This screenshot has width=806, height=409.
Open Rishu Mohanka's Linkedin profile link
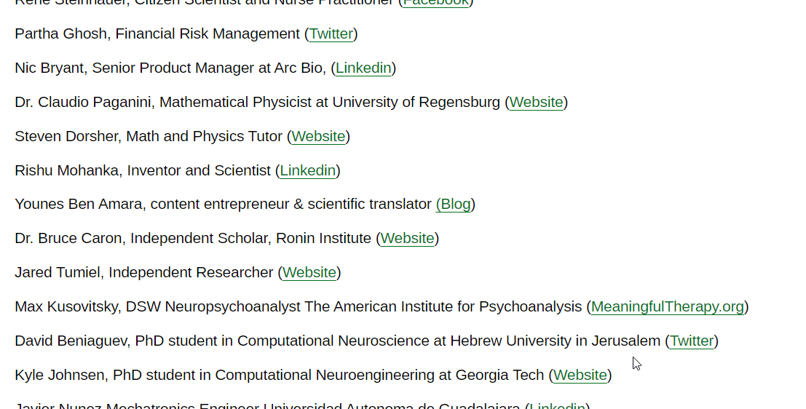click(307, 171)
